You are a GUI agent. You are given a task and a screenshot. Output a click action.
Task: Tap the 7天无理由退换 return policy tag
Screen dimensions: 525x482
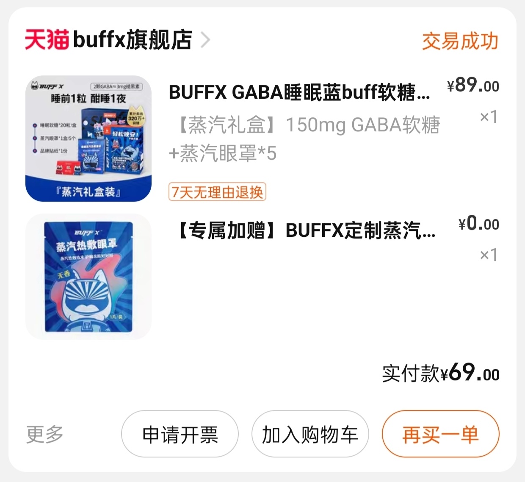pyautogui.click(x=217, y=192)
